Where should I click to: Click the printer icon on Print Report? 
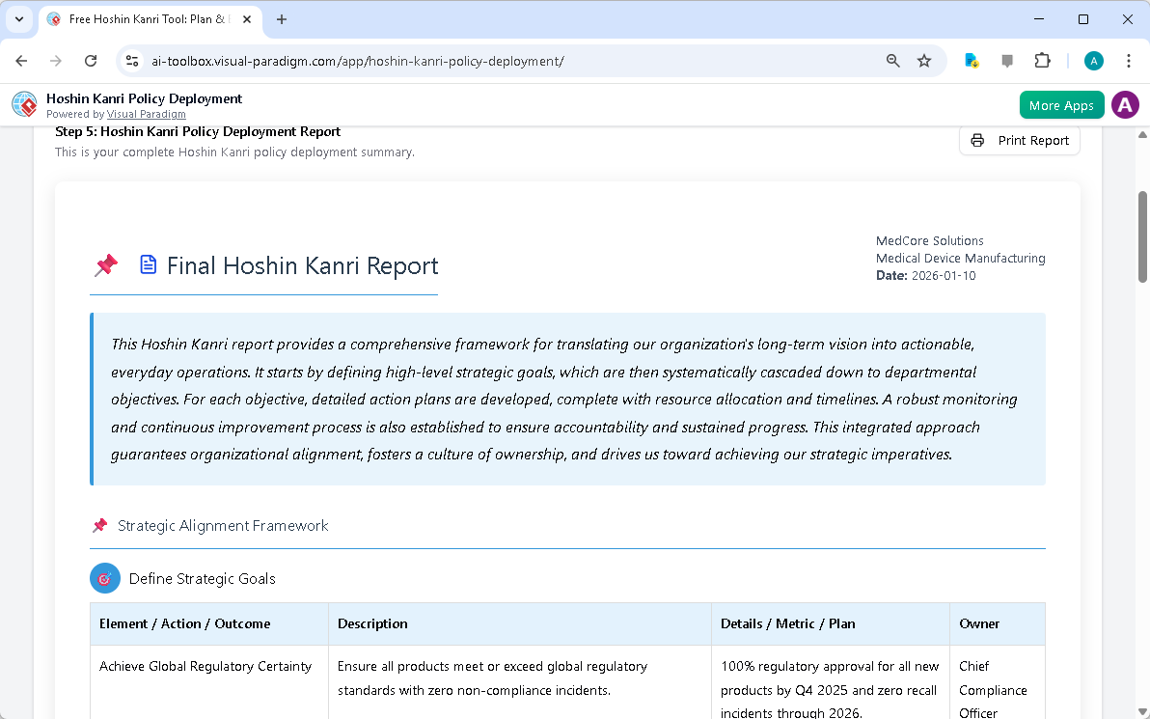click(977, 140)
